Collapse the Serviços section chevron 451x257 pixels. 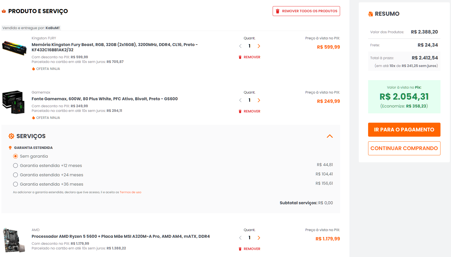click(330, 136)
